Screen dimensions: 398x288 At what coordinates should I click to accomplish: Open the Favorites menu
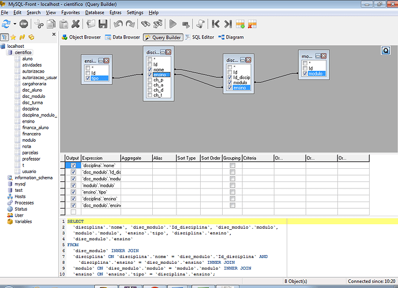[x=70, y=13]
